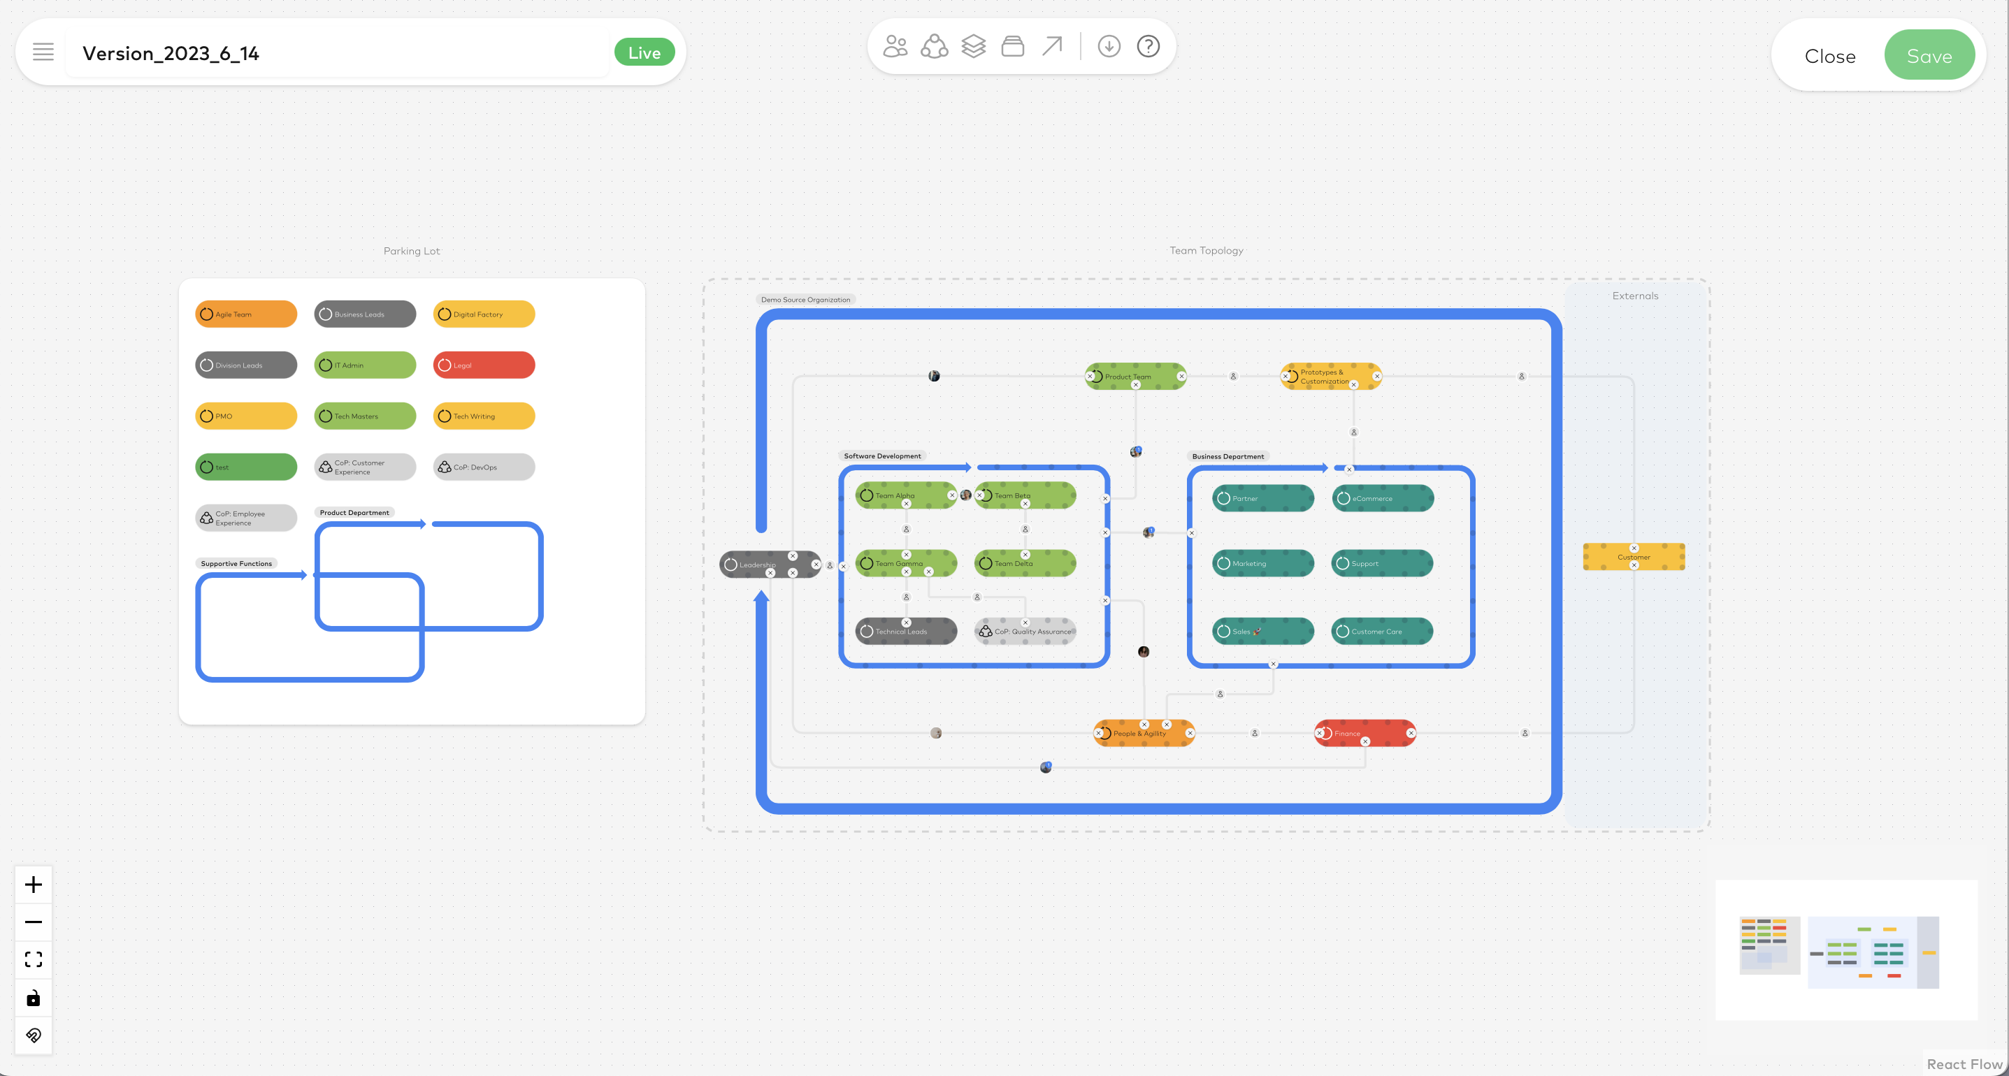Click the container box toolbar icon
Image resolution: width=2009 pixels, height=1076 pixels.
[1012, 46]
